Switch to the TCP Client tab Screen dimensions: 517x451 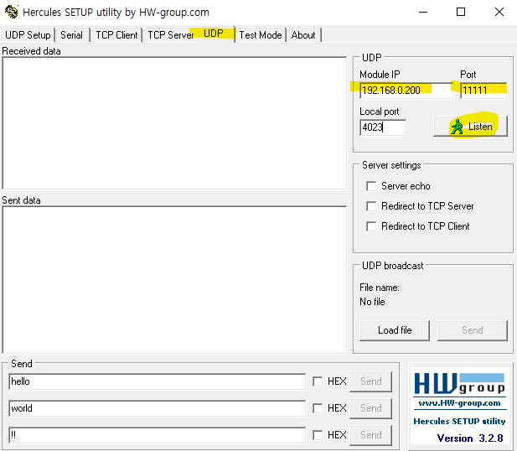pos(116,35)
